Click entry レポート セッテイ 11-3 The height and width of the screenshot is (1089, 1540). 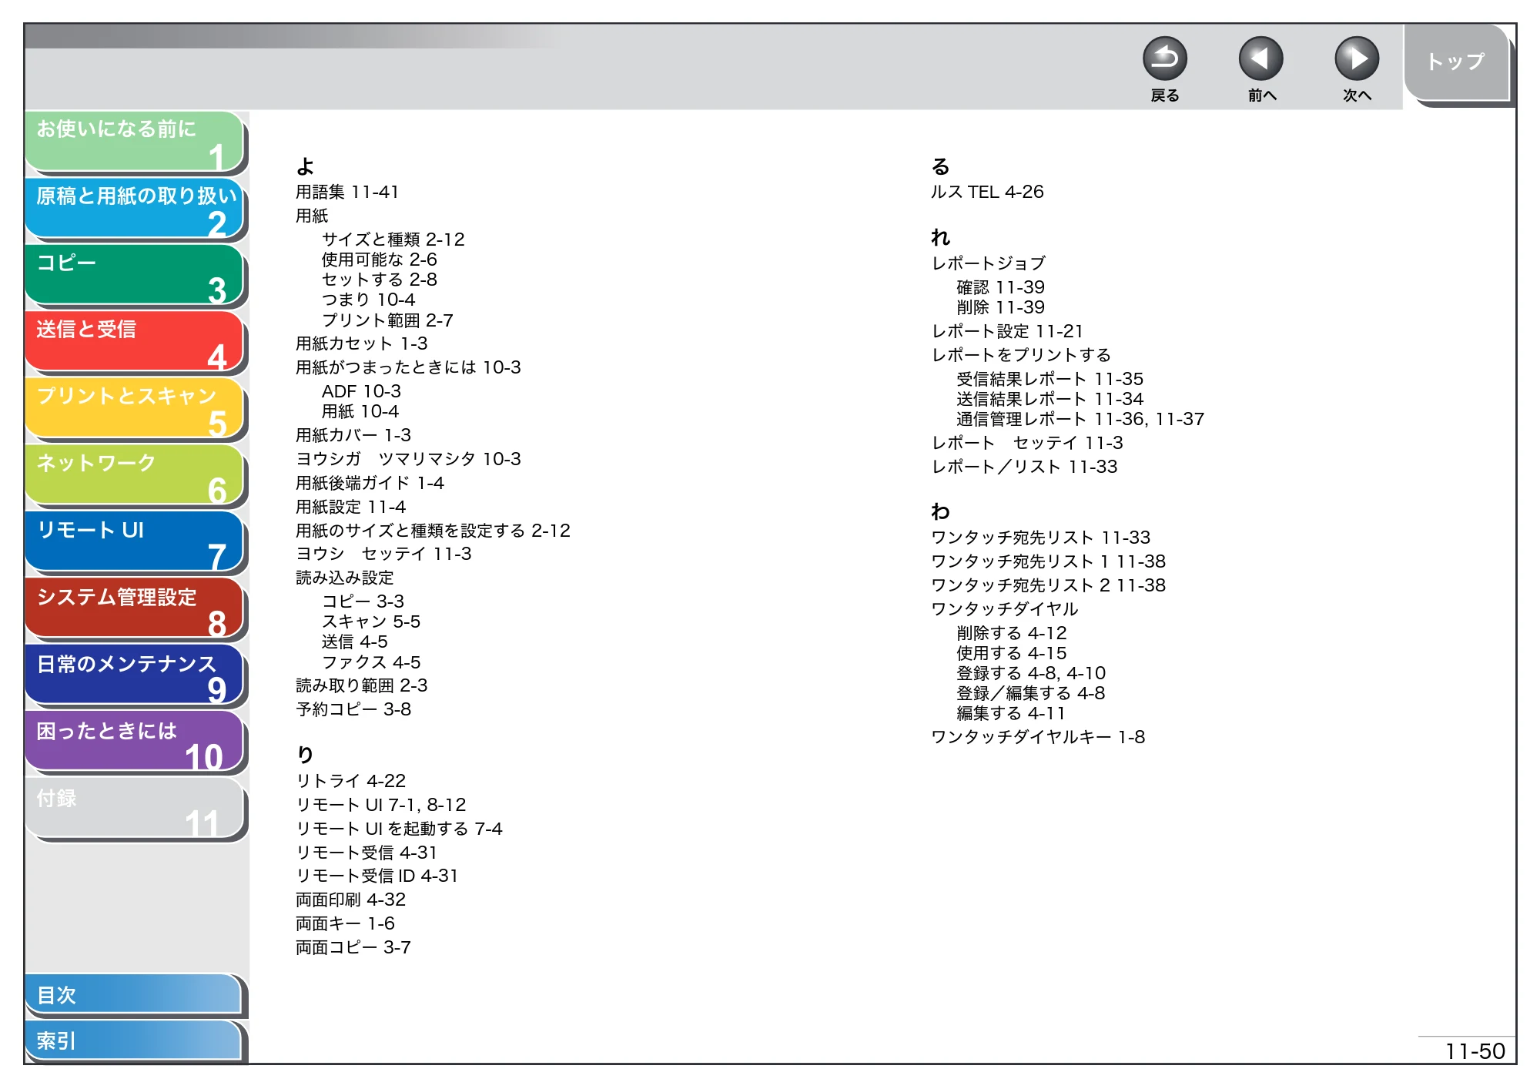tap(1028, 443)
